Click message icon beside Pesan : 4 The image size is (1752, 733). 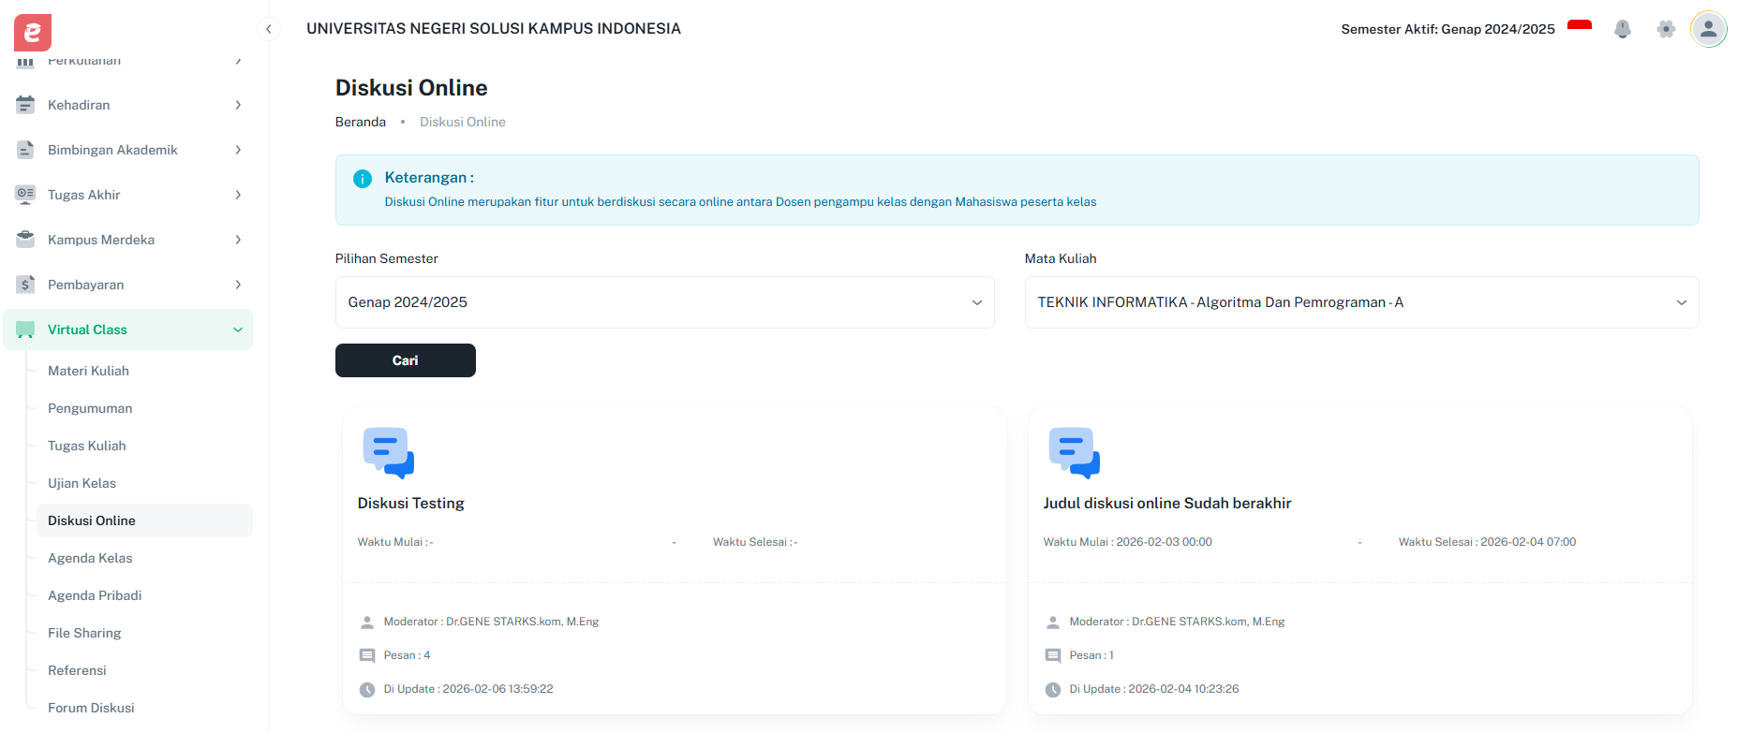pyautogui.click(x=367, y=656)
